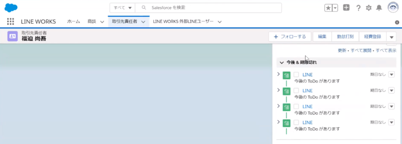The width and height of the screenshot is (402, 144).
Task: Click the small info icon beside tabs
Action: coord(397,22)
